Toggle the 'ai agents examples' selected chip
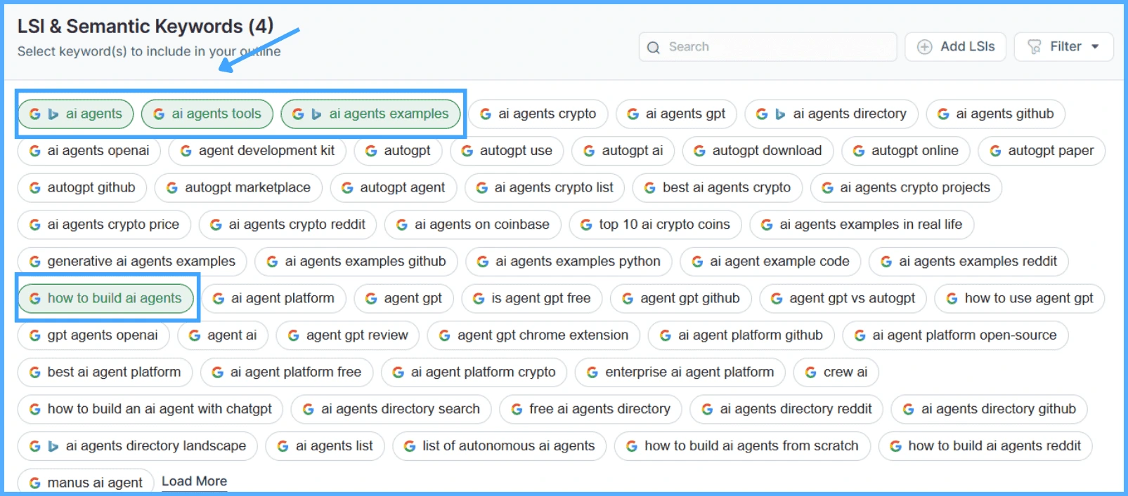Viewport: 1128px width, 496px height. click(x=370, y=114)
